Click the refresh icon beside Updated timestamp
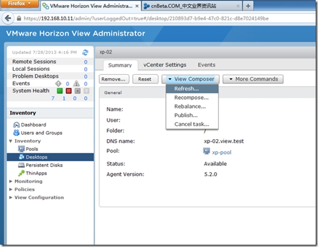Image resolution: width=318 pixels, height=247 pixels. click(x=85, y=52)
